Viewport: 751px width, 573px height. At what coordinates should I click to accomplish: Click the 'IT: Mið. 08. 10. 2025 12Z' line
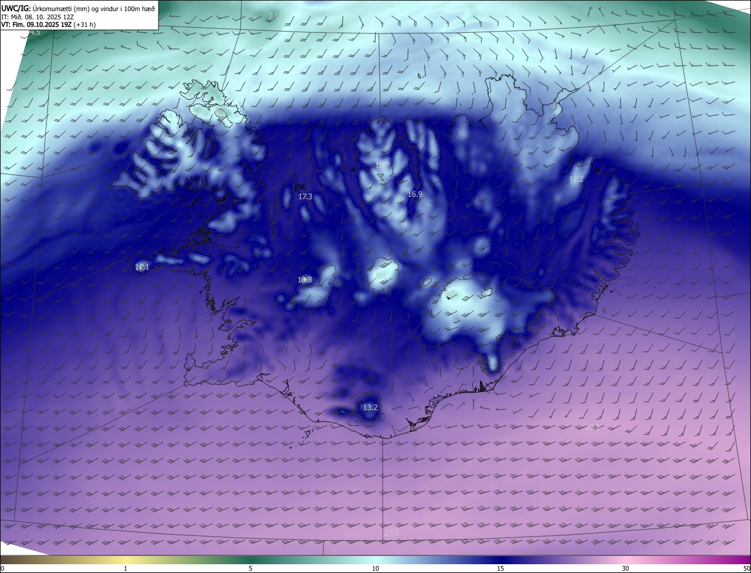(38, 16)
